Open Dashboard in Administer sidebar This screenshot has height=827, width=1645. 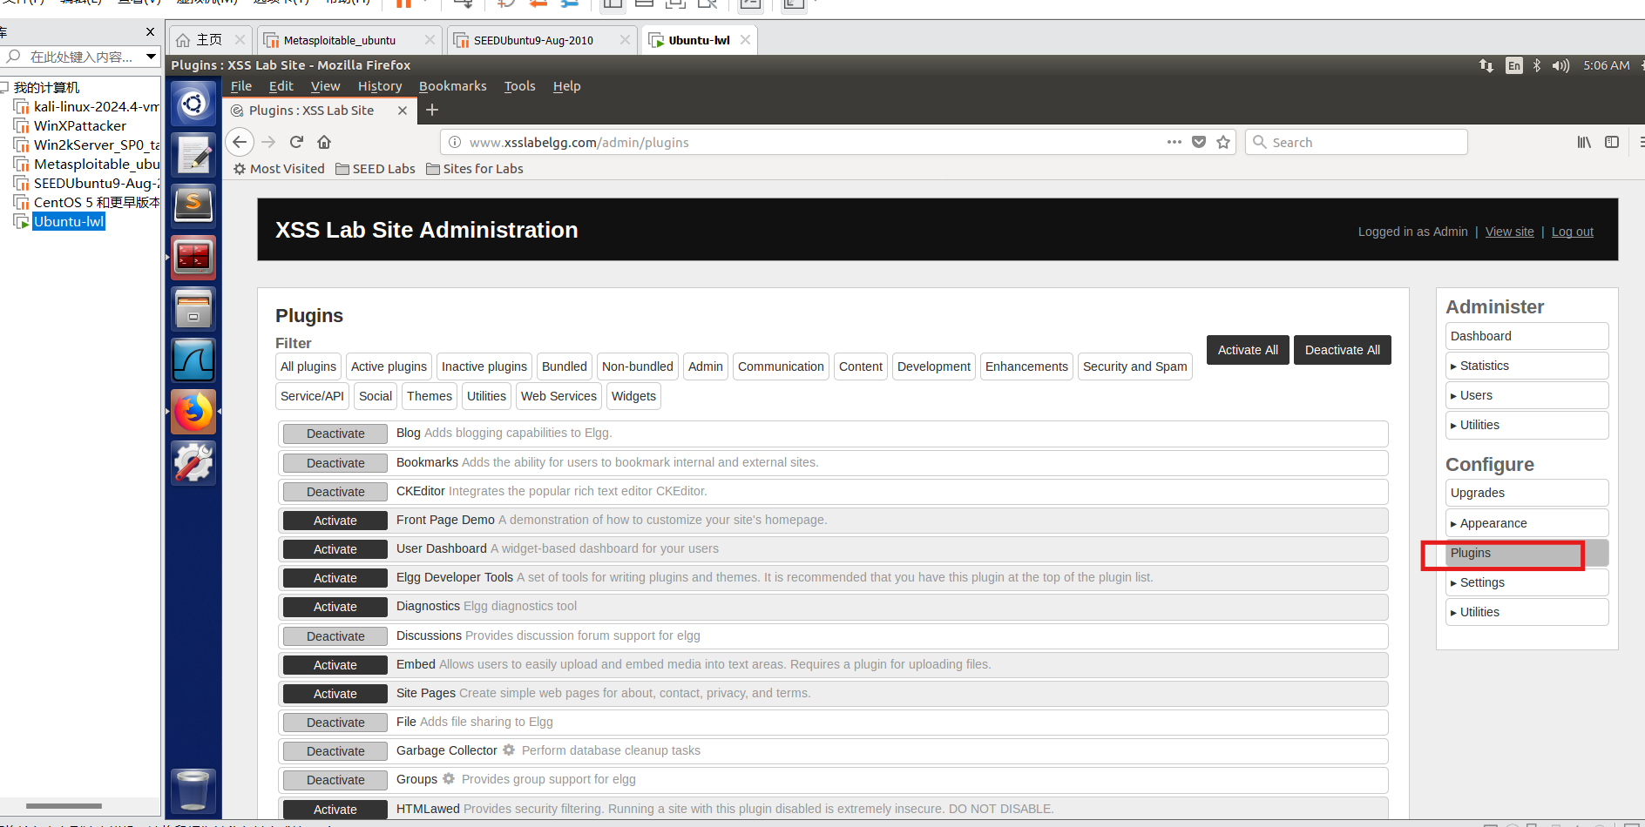pyautogui.click(x=1527, y=336)
